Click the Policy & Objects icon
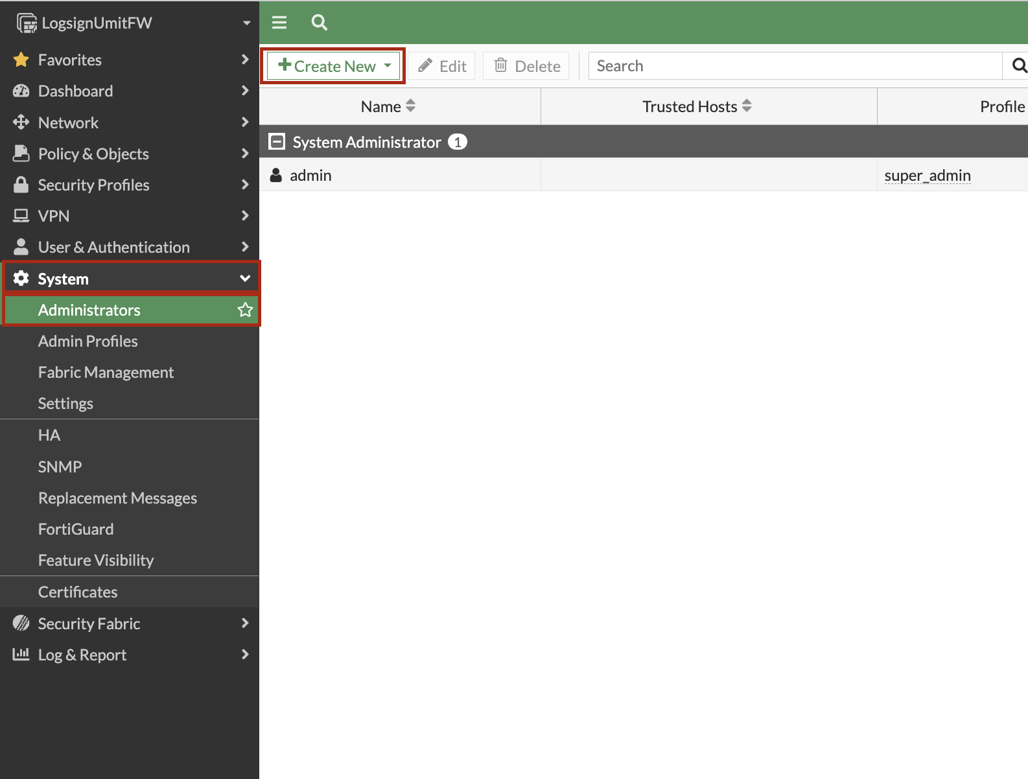The width and height of the screenshot is (1028, 779). coord(21,153)
